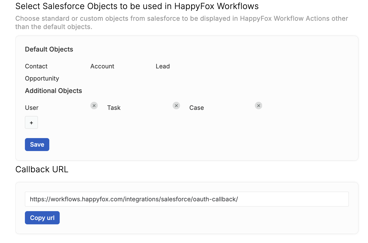The height and width of the screenshot is (243, 368).
Task: Click the User additional object label
Action: (32, 108)
